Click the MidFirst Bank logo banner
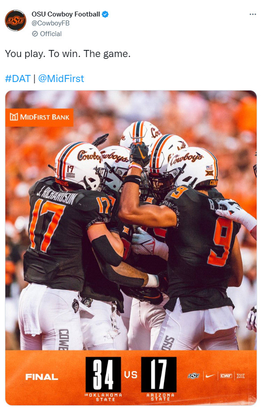262x408 pixels. pyautogui.click(x=39, y=117)
